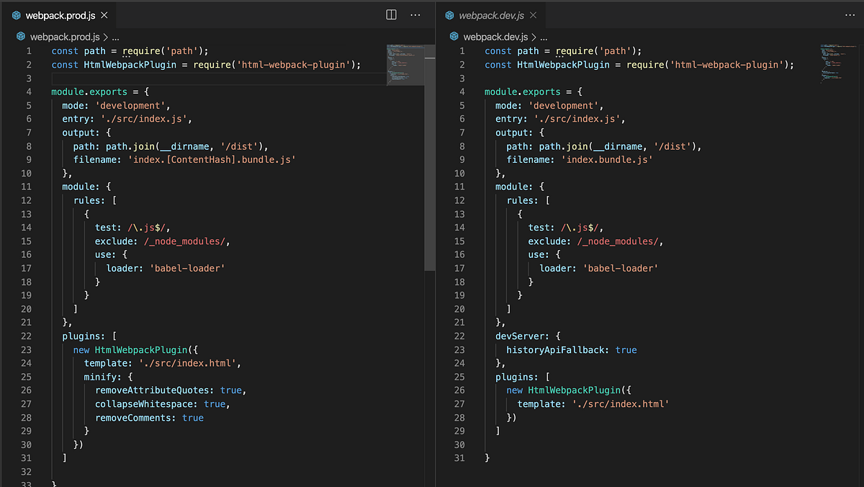Screen dimensions: 864x487
Task: Click the webpack.dev.js tab file icon
Action: click(450, 14)
